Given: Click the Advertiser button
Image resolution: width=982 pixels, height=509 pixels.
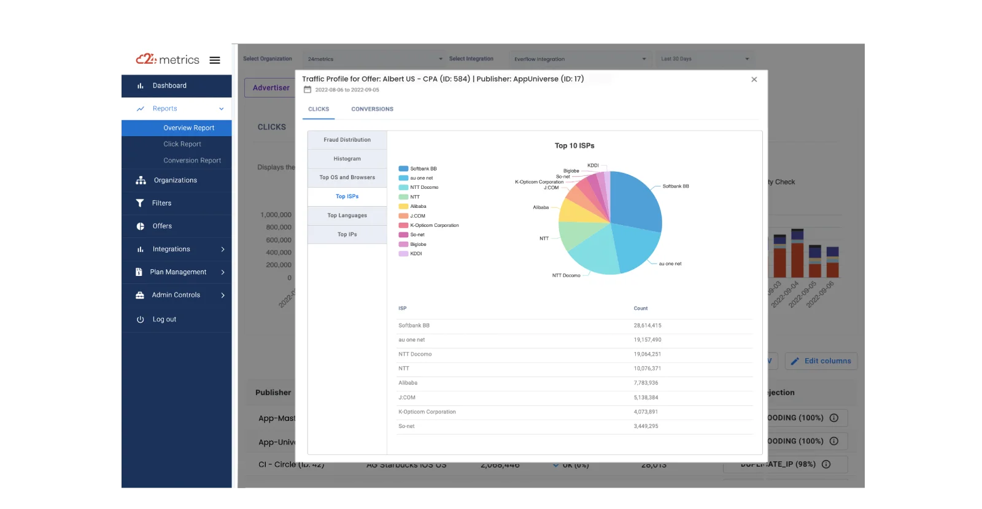Looking at the screenshot, I should click(x=271, y=88).
